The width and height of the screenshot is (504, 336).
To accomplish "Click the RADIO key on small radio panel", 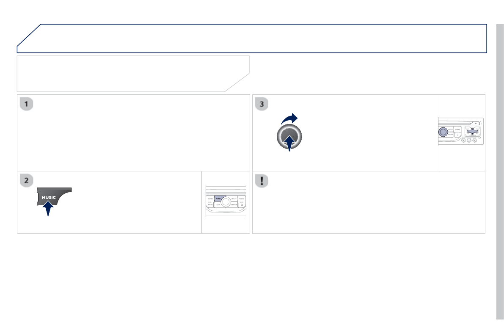I will 210,199.
